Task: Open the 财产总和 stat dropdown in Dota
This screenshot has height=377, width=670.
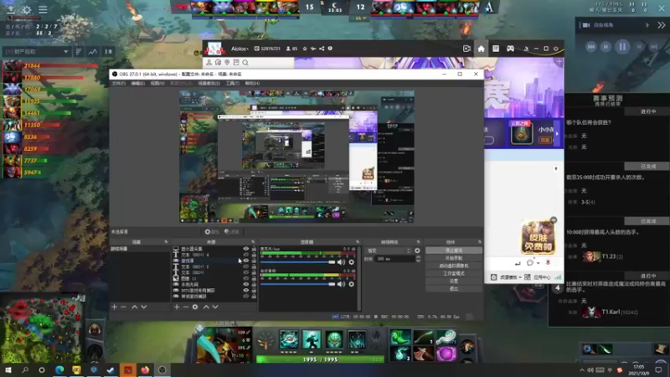Action: 36,52
